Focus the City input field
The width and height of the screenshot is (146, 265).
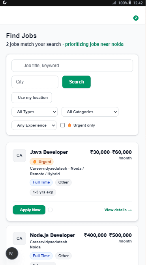click(35, 82)
